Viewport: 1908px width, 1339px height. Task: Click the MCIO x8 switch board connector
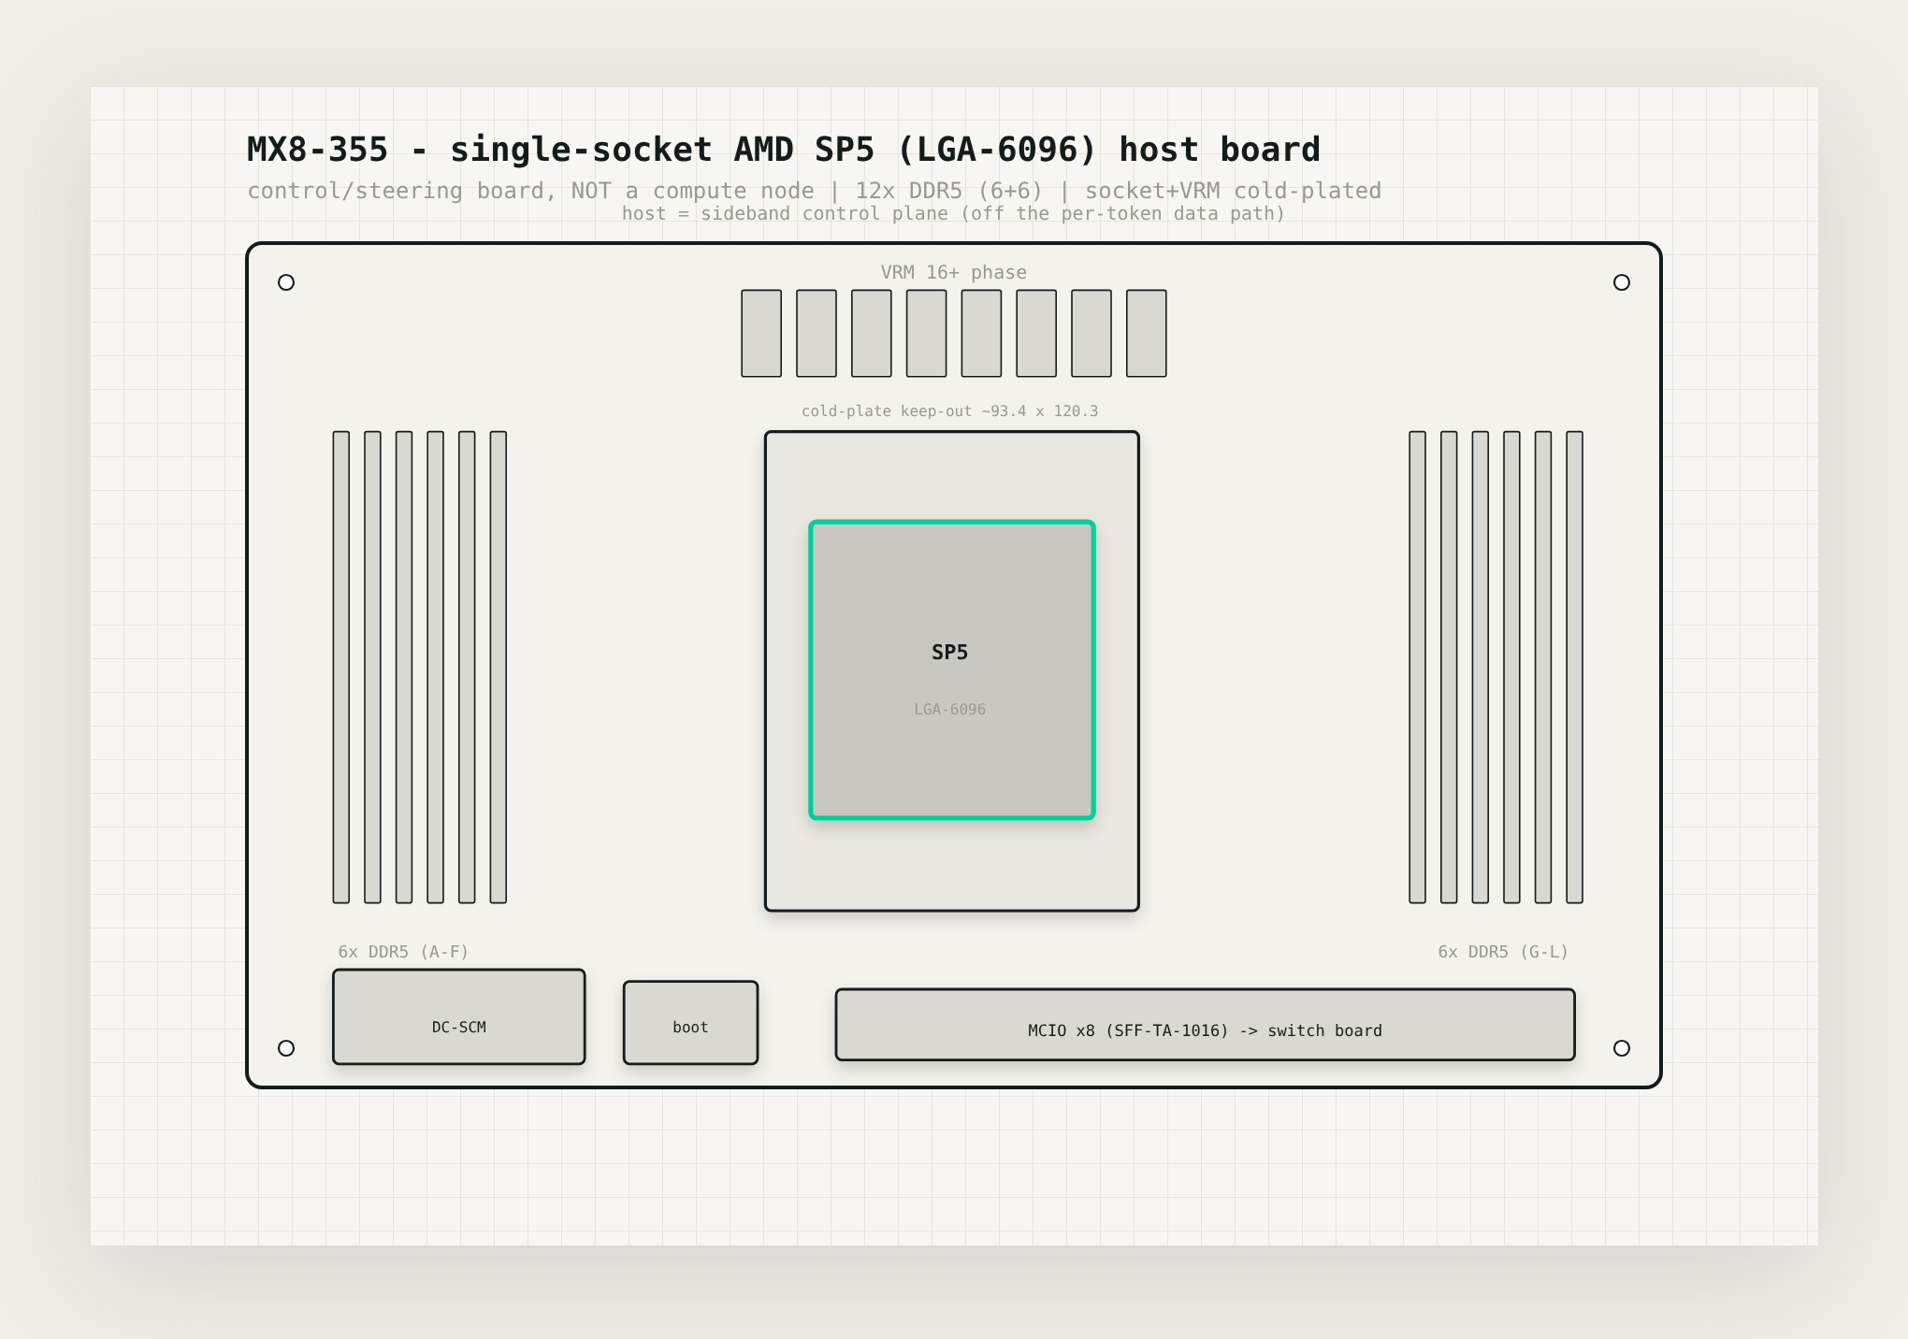pos(1205,1024)
